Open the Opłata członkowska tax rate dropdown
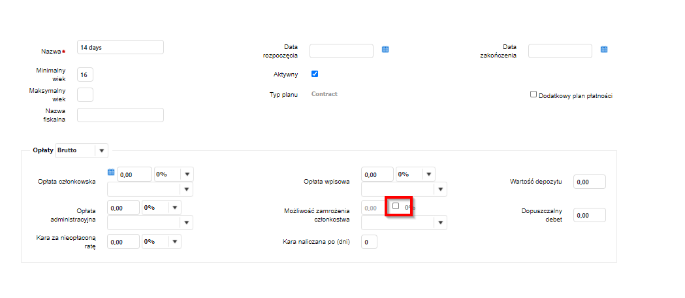685x298 pixels. pos(187,174)
